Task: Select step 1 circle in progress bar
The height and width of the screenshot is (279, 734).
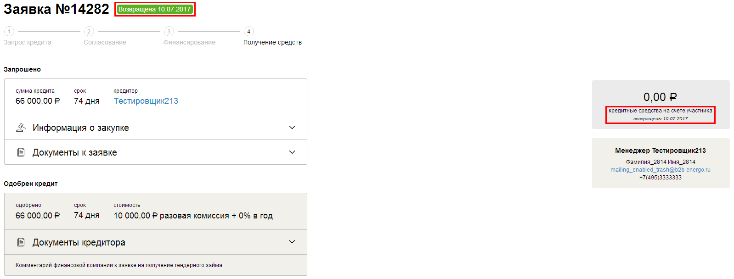Action: click(9, 31)
